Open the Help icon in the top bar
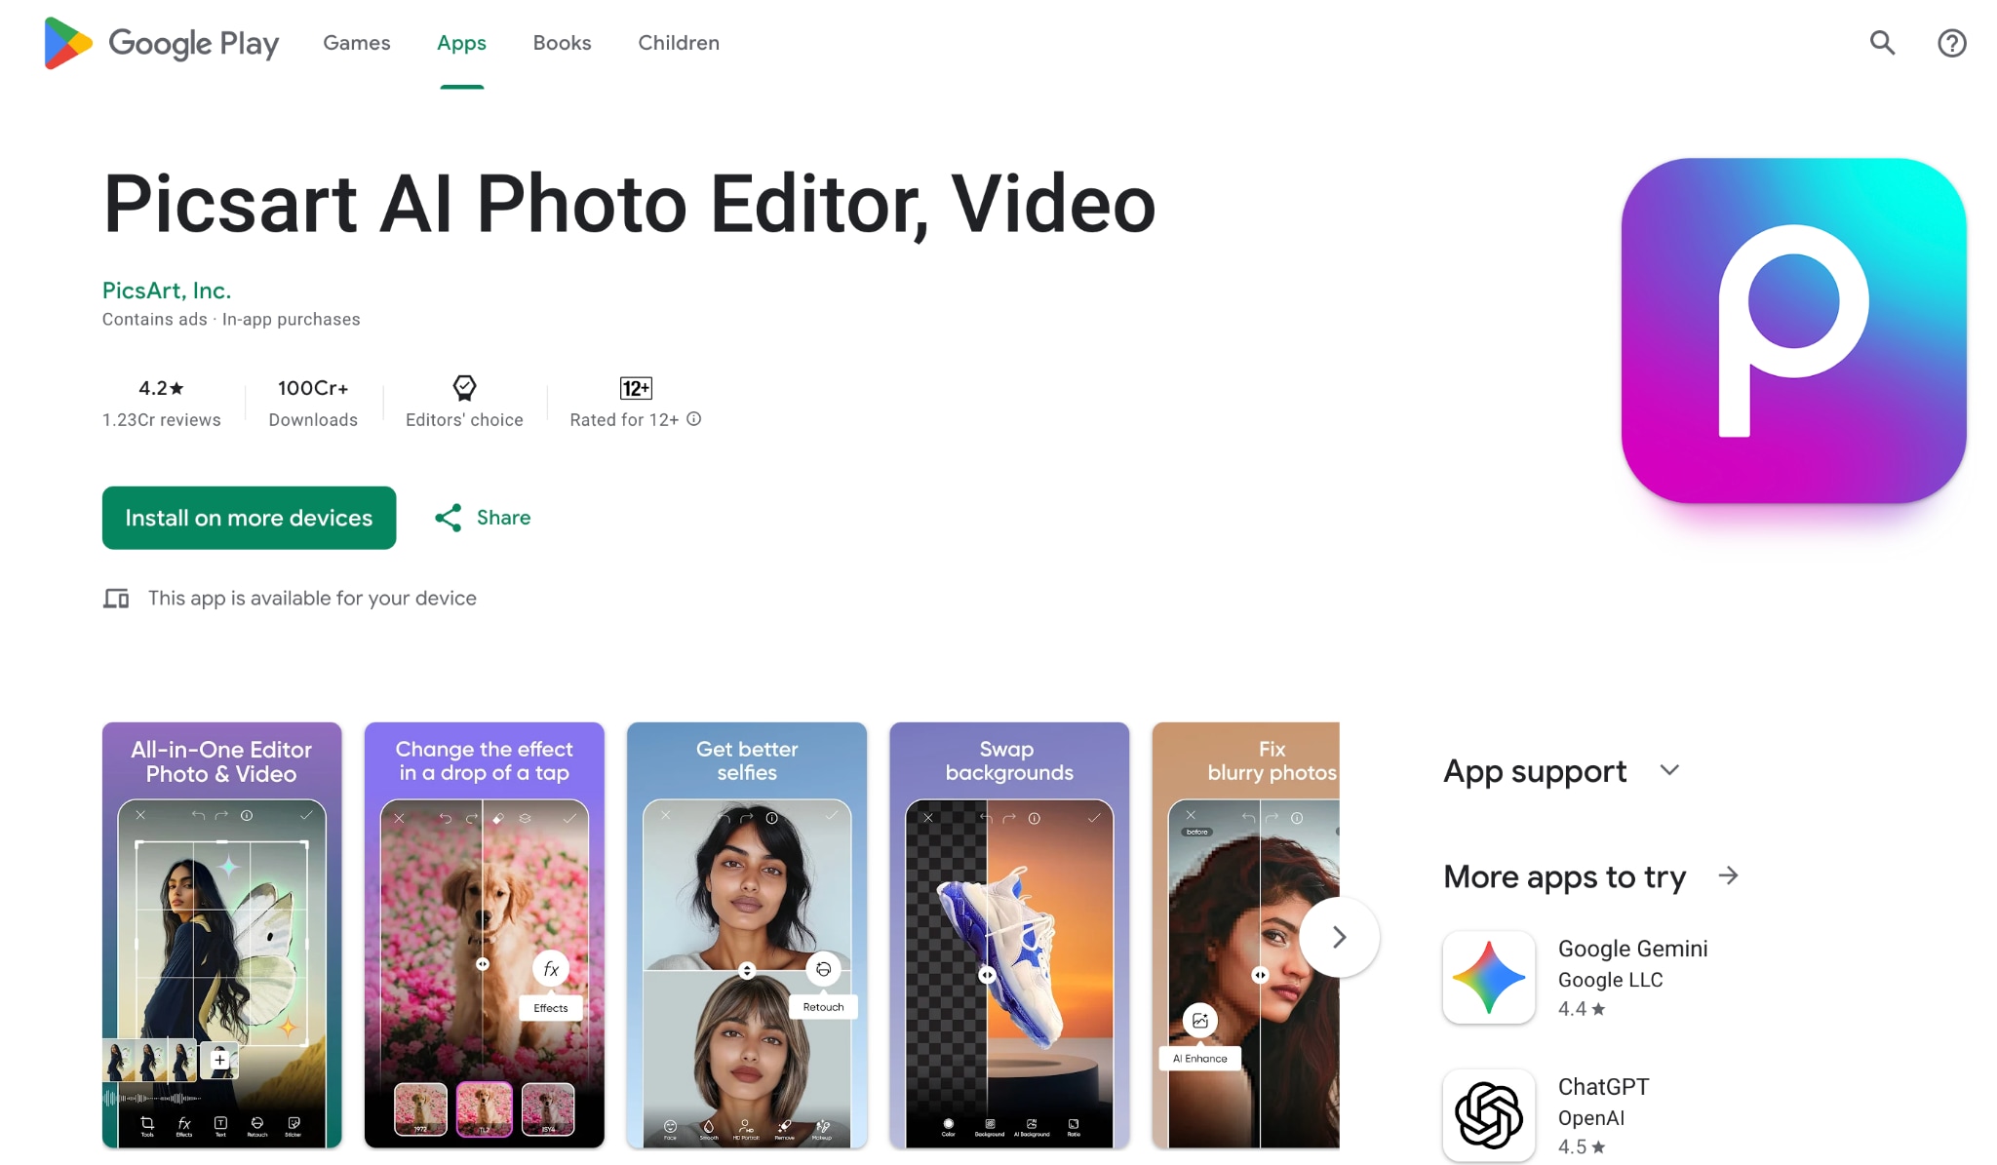Viewport: 1997px width, 1165px height. coord(1951,43)
